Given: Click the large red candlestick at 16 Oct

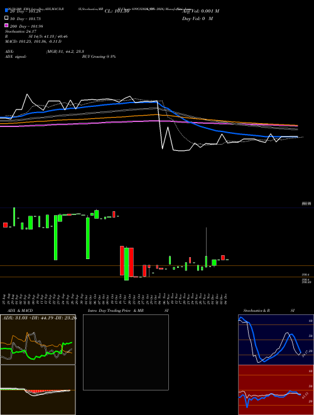Looking at the screenshot, I should point(122,261).
